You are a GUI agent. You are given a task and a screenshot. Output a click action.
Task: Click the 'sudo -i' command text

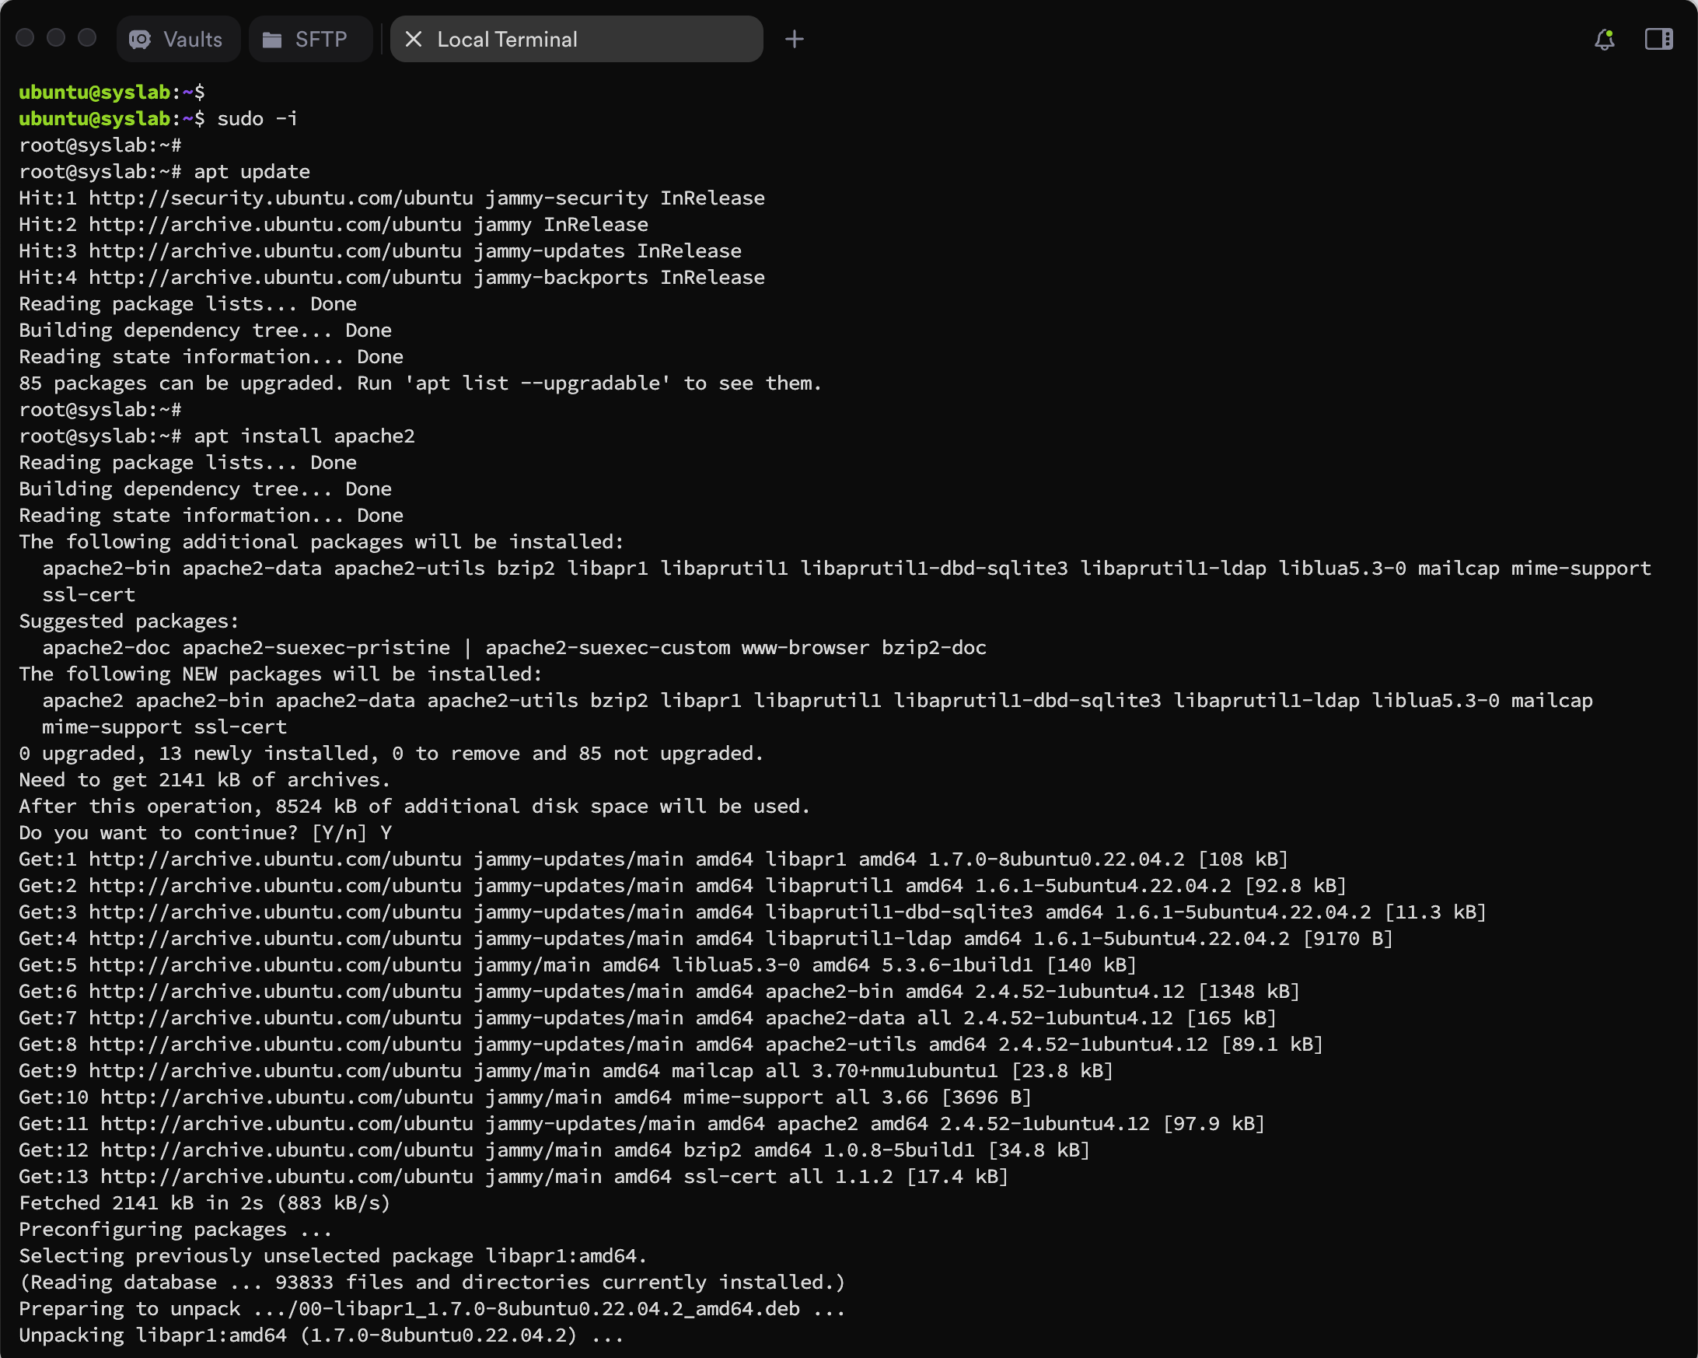click(x=257, y=119)
